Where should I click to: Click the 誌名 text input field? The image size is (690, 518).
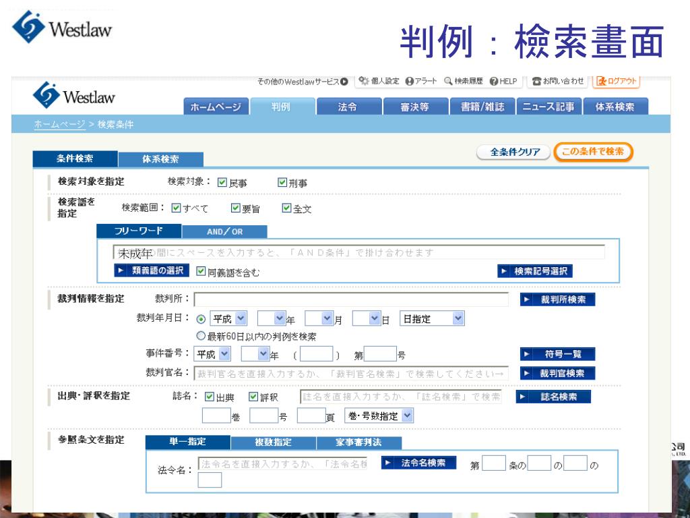pyautogui.click(x=401, y=397)
